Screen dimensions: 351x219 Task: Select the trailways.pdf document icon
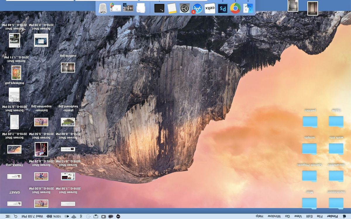click(14, 94)
